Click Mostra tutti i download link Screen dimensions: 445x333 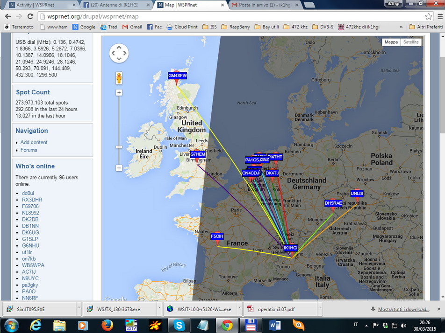[403, 309]
